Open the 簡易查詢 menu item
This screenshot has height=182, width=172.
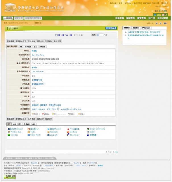click(x=119, y=18)
